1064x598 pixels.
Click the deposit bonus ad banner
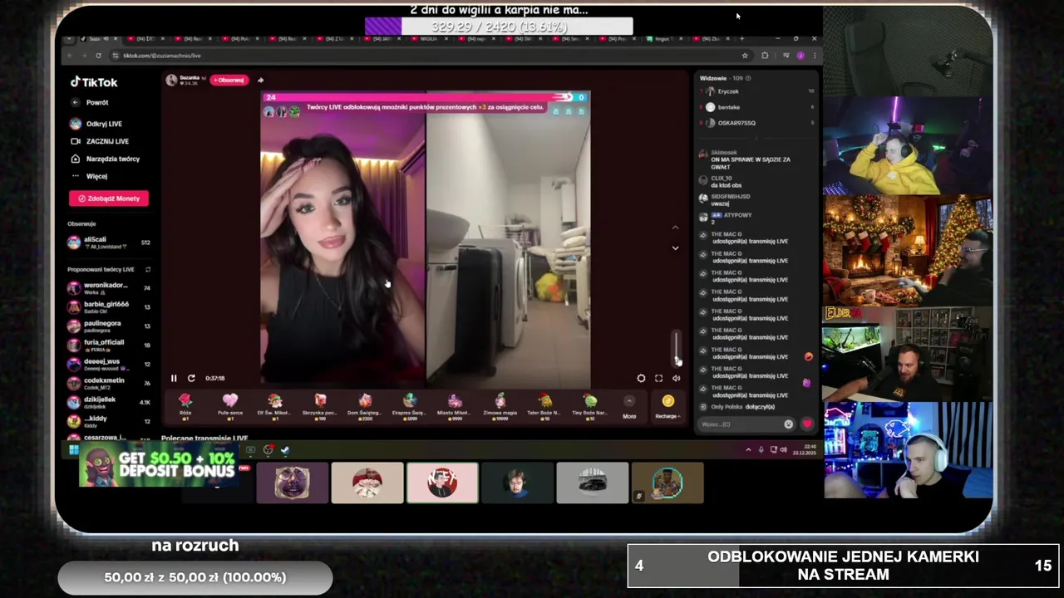click(x=158, y=464)
